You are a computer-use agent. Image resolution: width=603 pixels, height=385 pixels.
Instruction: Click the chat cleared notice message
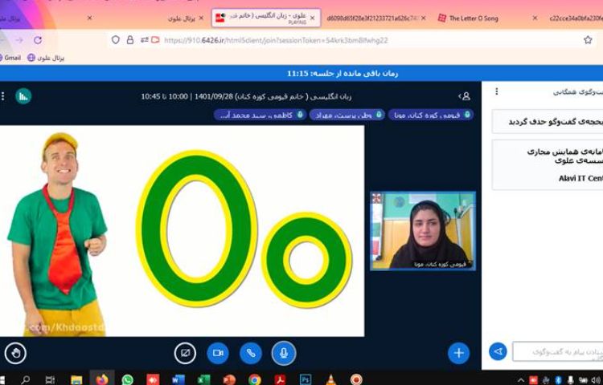click(548, 122)
